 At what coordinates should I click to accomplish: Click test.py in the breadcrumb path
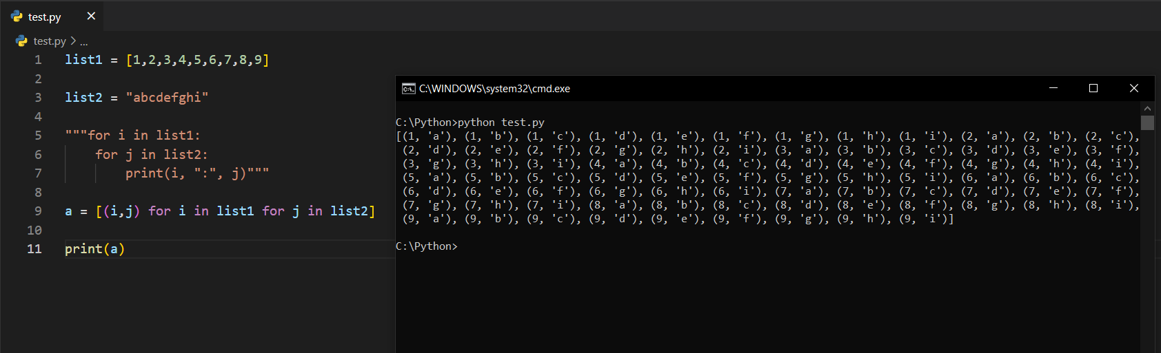50,41
